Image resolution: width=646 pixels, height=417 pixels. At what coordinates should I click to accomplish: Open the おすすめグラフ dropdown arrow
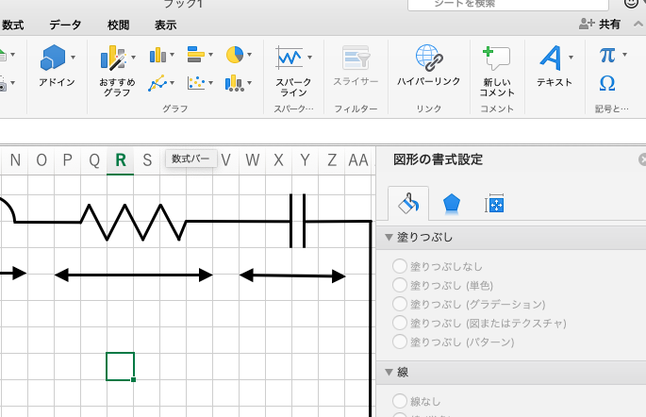point(133,58)
